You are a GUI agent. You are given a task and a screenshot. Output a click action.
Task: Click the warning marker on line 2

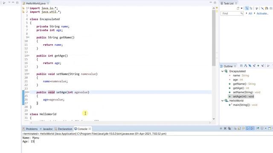click(x=23, y=12)
